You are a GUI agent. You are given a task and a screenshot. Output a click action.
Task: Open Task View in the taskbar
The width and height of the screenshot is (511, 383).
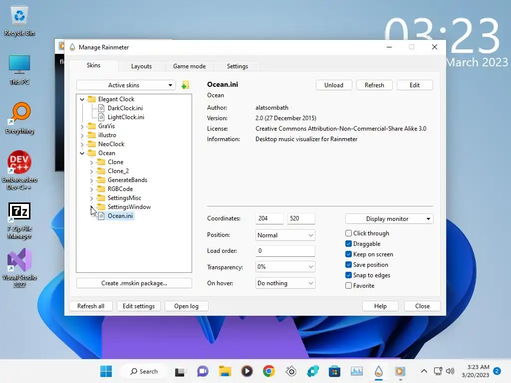click(x=180, y=371)
